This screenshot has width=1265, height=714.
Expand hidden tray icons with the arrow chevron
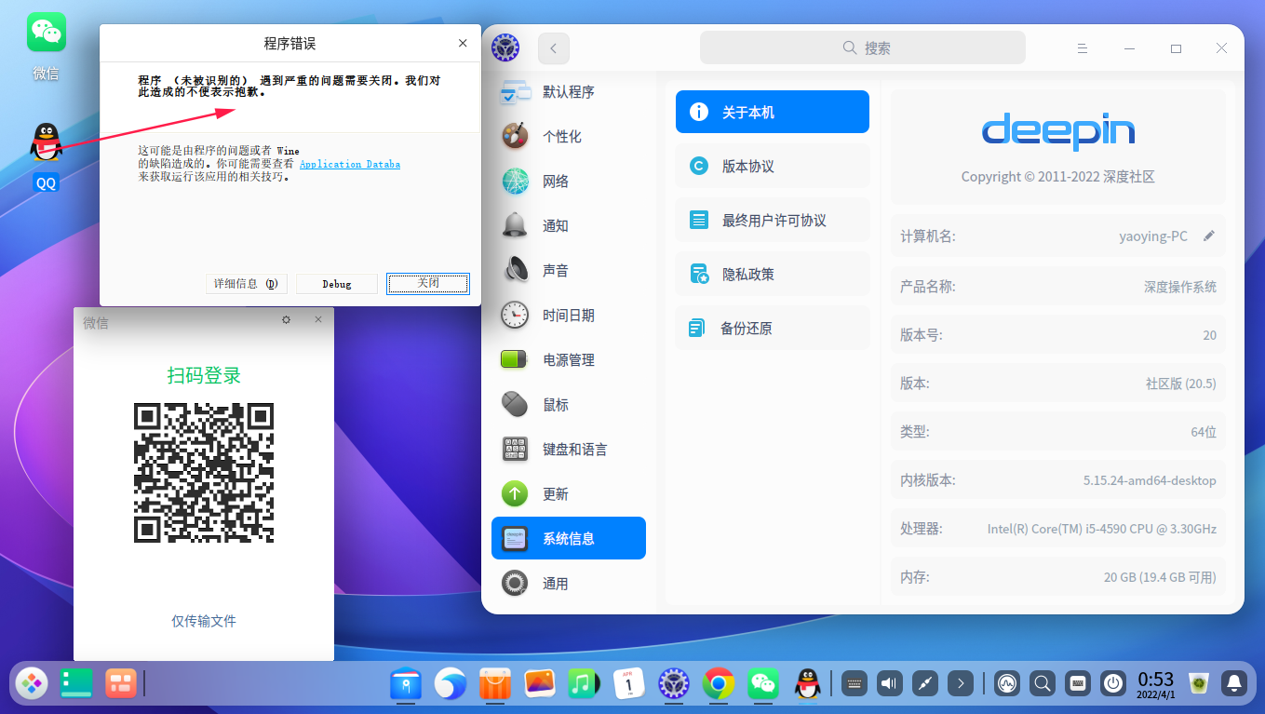[960, 682]
